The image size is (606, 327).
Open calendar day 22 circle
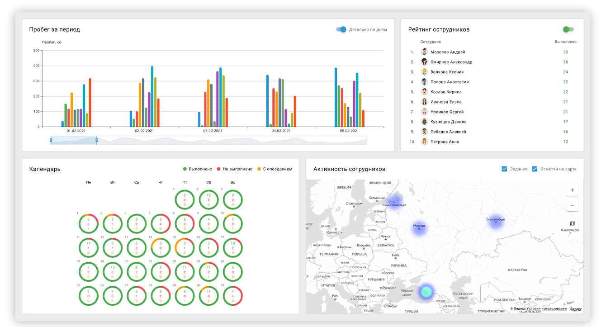pos(185,272)
